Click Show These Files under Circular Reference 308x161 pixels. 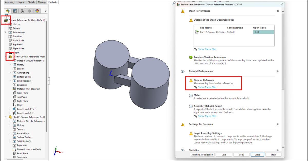207,87
